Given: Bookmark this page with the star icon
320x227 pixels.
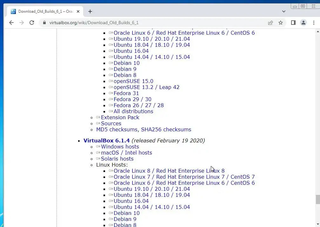Looking at the screenshot, I should pyautogui.click(x=281, y=23).
